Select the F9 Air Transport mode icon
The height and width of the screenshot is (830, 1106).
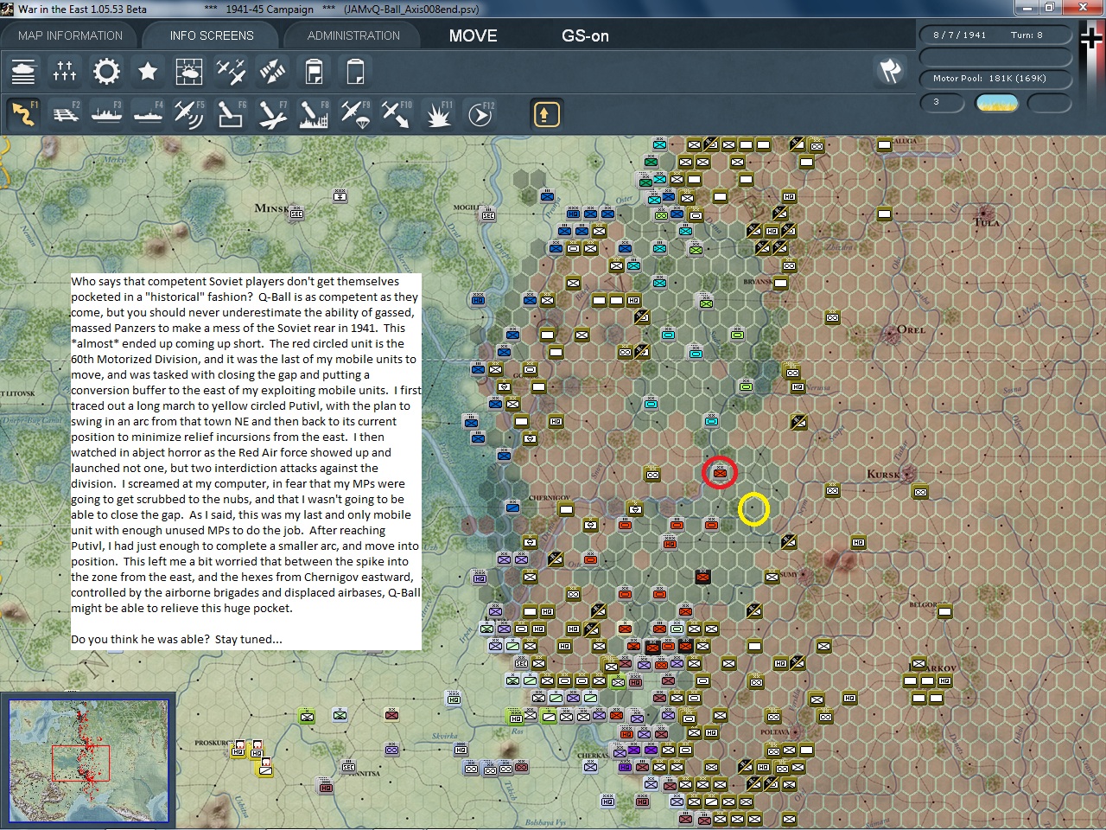tap(355, 114)
